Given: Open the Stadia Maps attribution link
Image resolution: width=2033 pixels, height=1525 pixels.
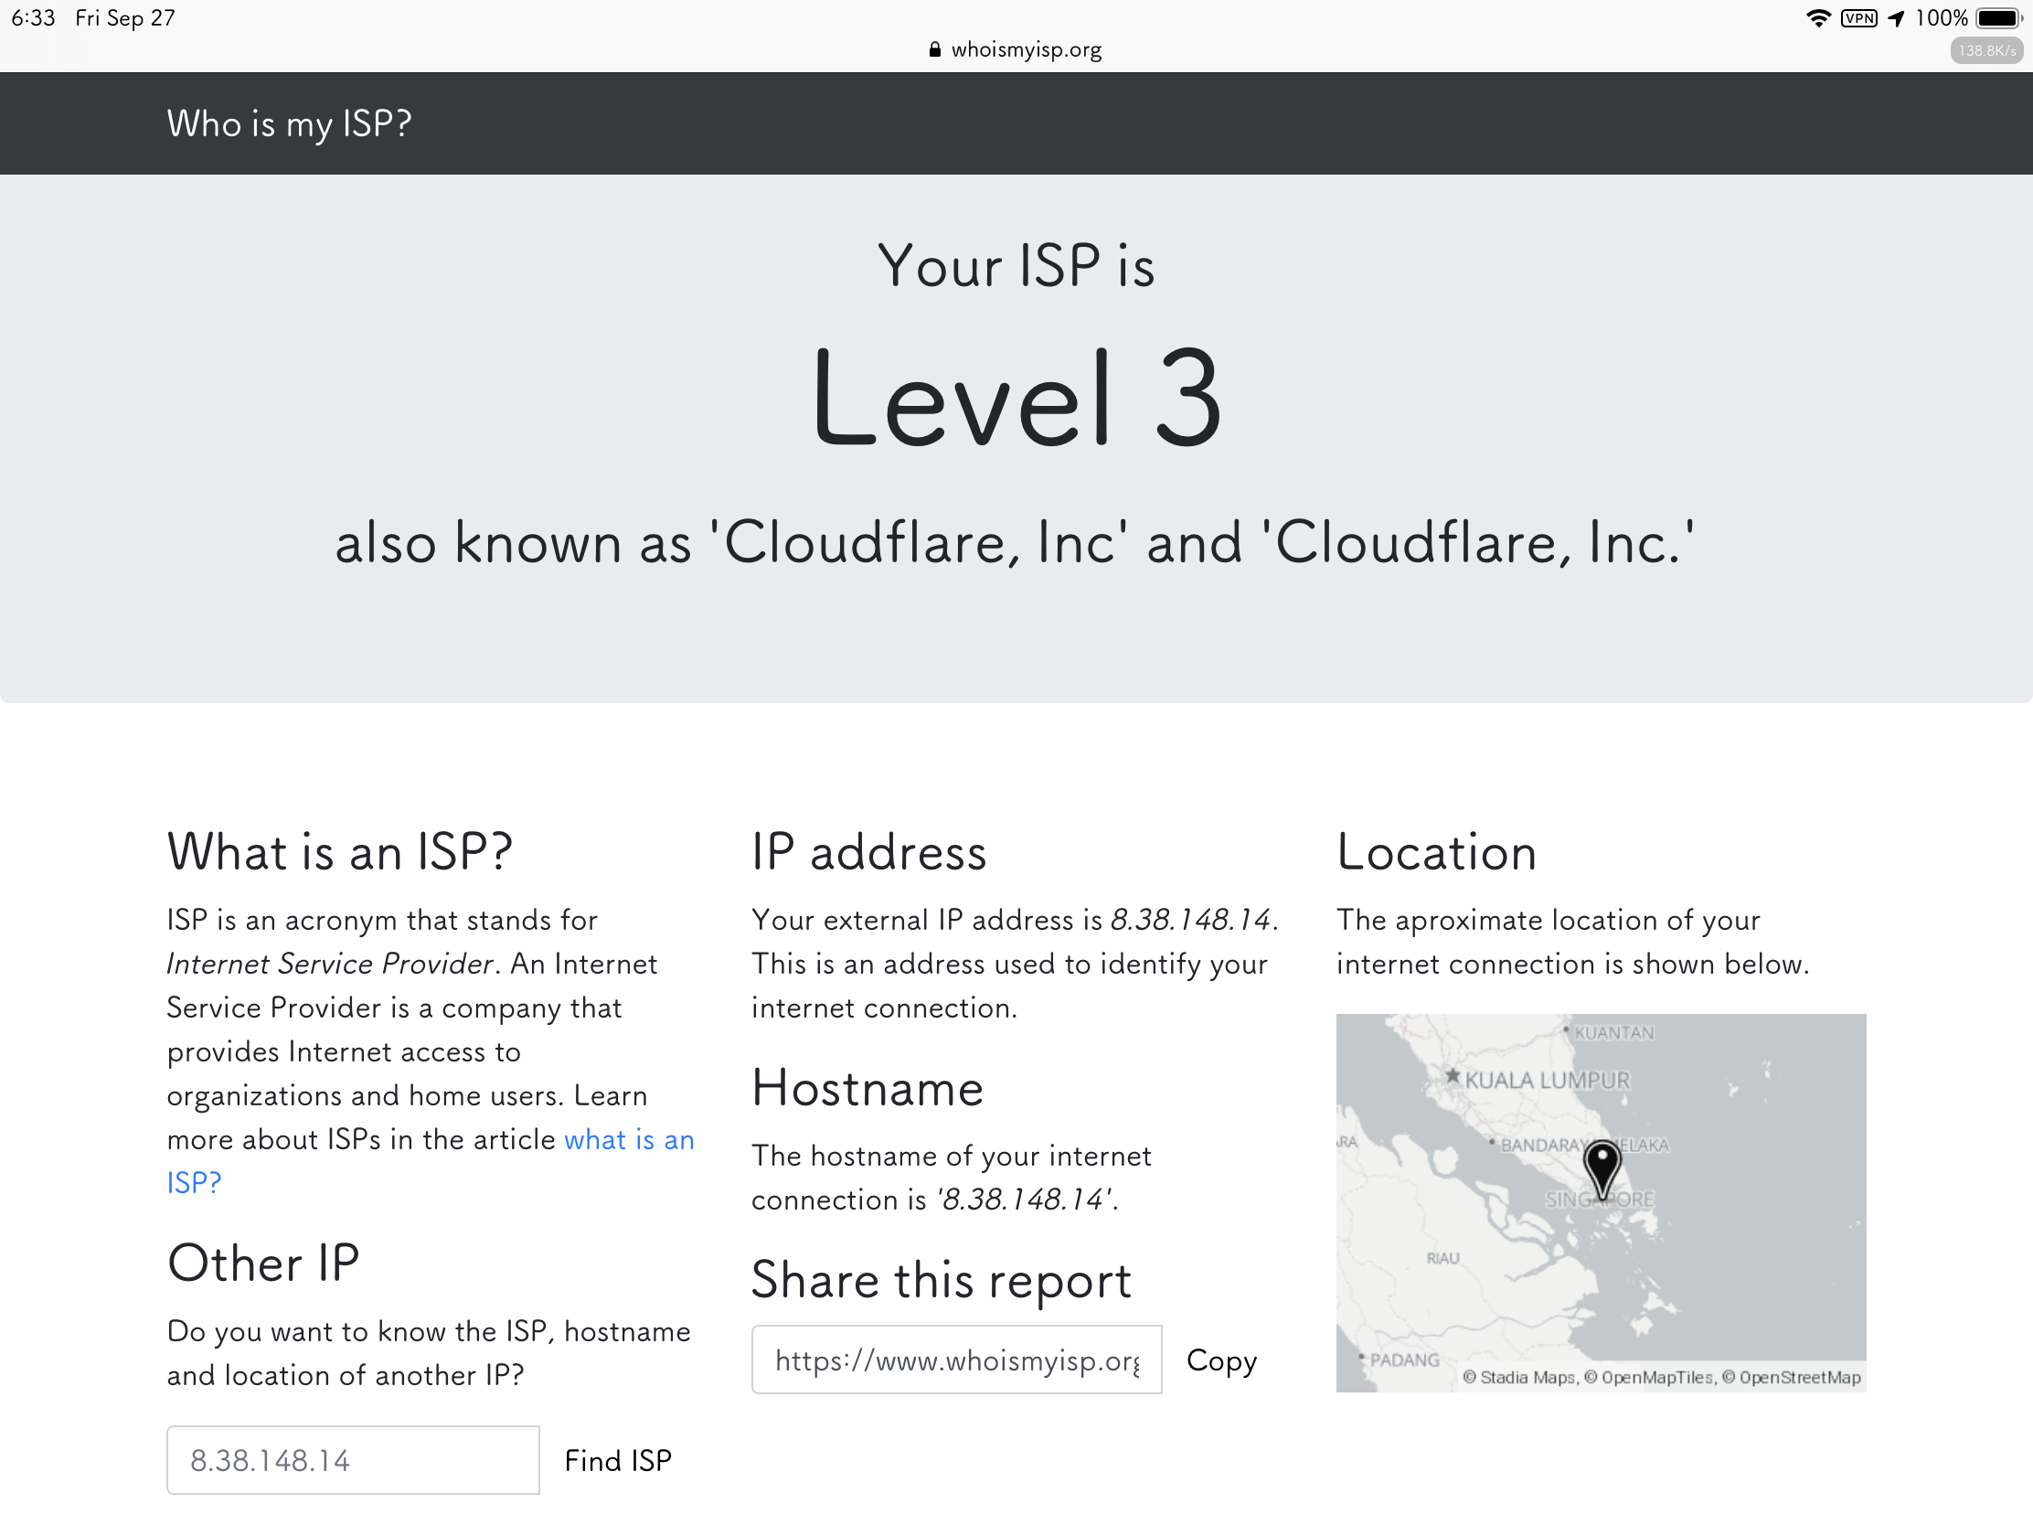Looking at the screenshot, I should click(x=1527, y=1377).
